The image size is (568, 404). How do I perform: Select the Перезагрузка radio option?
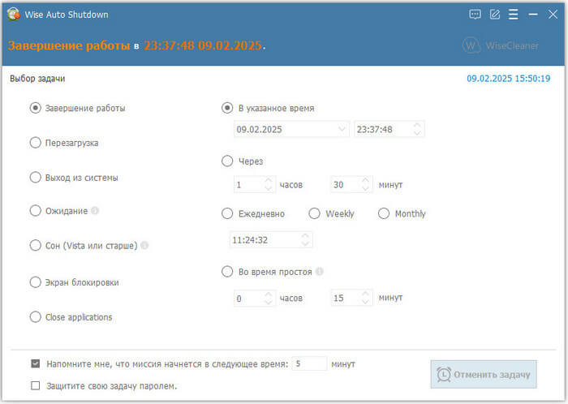point(35,143)
